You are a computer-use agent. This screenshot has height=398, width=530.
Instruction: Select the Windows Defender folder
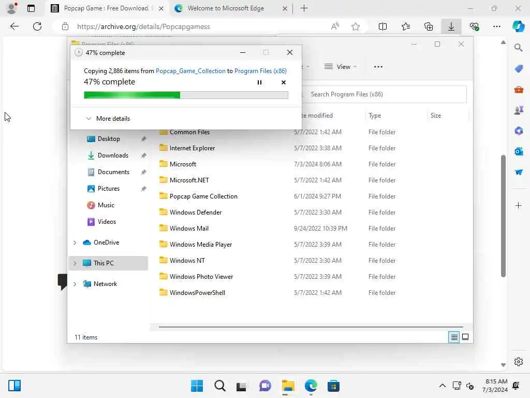[x=195, y=212]
